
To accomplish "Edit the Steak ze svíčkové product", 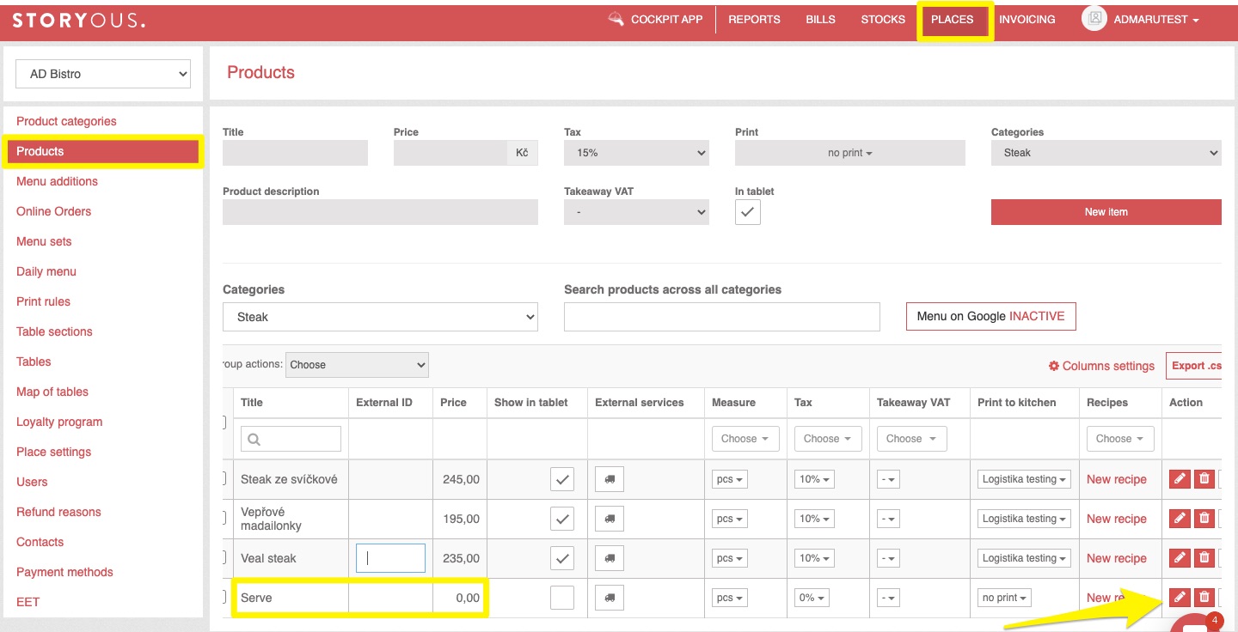I will [1180, 479].
